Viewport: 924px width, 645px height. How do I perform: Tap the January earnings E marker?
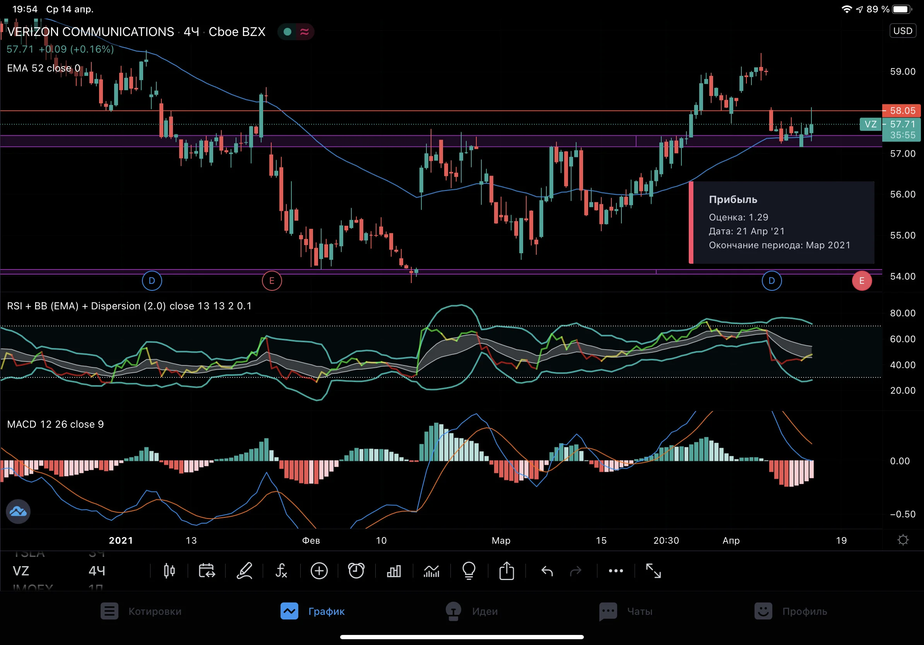[x=272, y=281]
